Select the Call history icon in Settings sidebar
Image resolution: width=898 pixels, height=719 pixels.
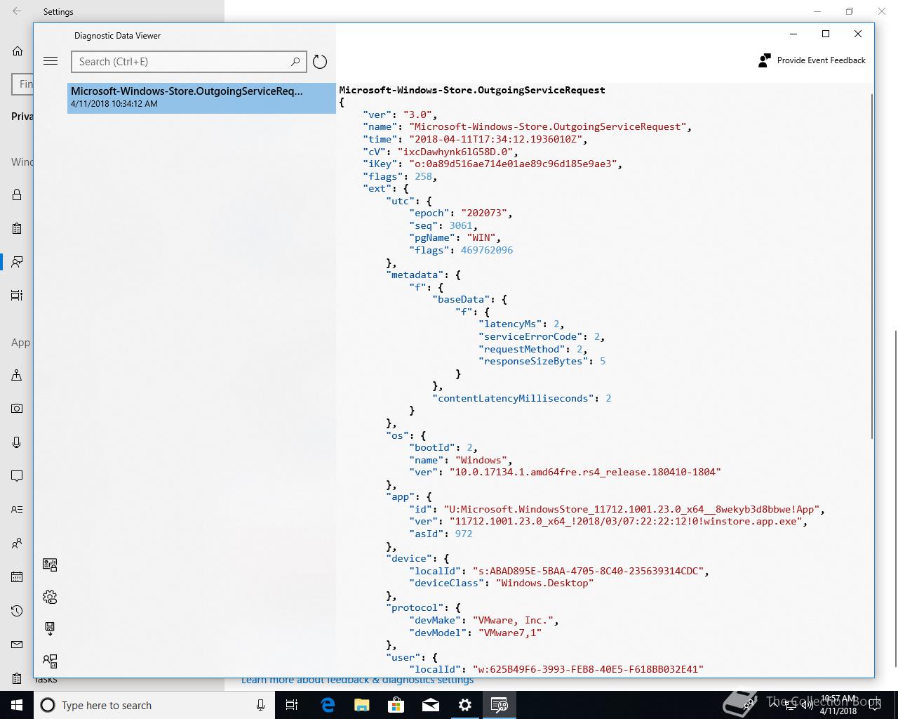pyautogui.click(x=17, y=611)
